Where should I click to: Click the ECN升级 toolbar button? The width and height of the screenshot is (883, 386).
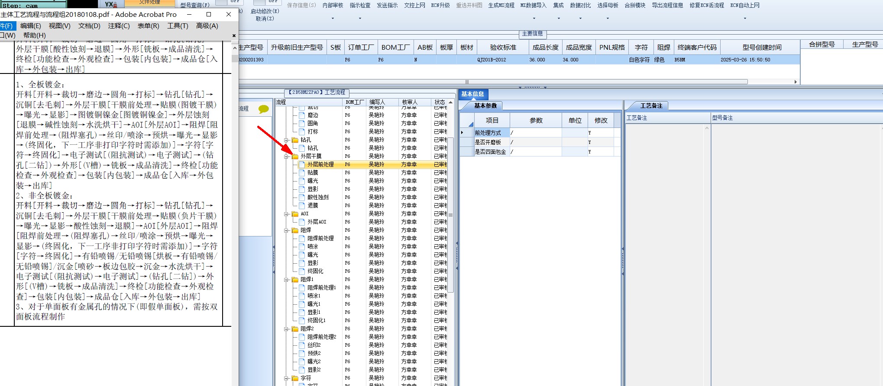(x=440, y=6)
